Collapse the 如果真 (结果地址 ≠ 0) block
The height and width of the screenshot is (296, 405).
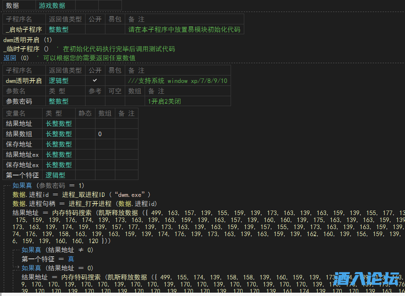coord(15,250)
